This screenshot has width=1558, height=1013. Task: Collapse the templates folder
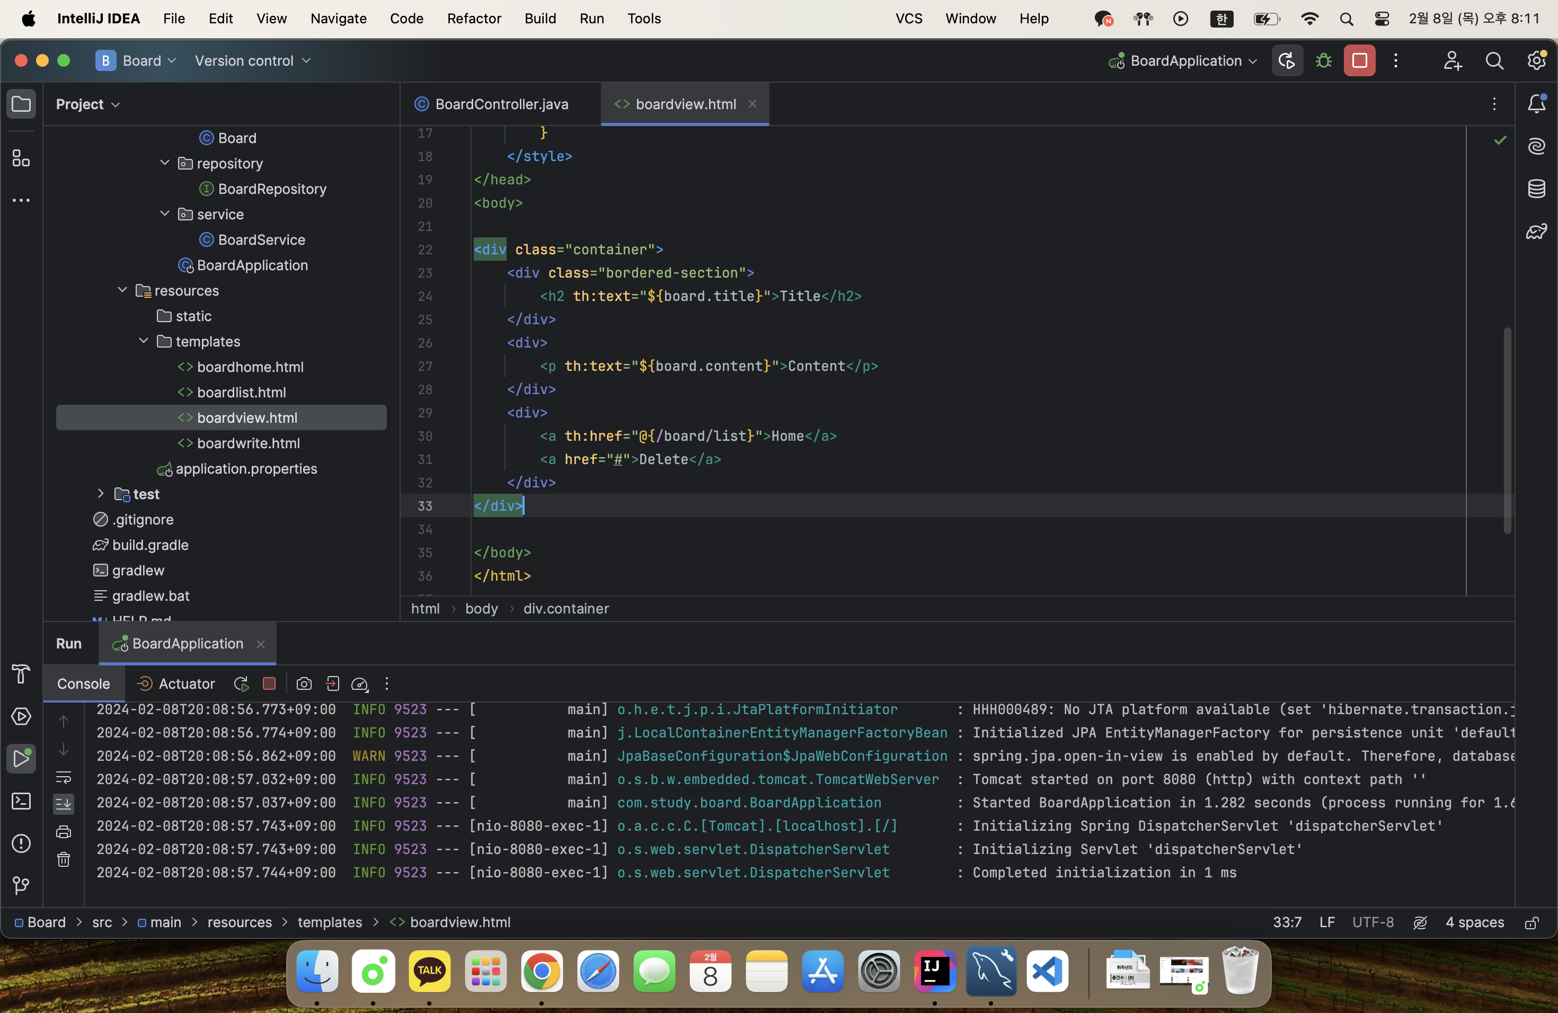(144, 342)
